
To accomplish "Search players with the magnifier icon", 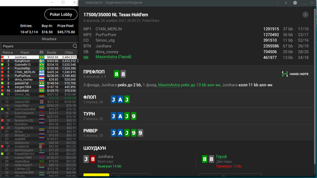I will click(x=75, y=46).
